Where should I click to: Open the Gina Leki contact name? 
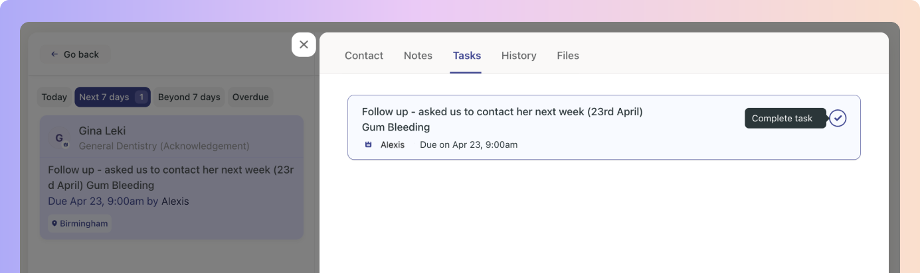click(x=102, y=131)
